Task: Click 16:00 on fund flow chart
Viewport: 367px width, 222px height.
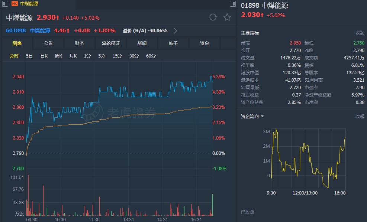Action: [x=340, y=193]
